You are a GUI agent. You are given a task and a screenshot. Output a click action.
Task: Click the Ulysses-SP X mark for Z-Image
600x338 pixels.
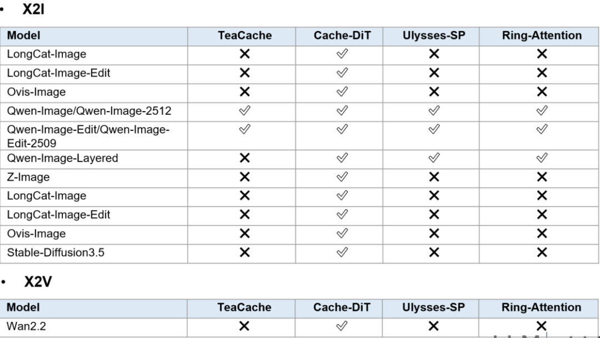(434, 176)
